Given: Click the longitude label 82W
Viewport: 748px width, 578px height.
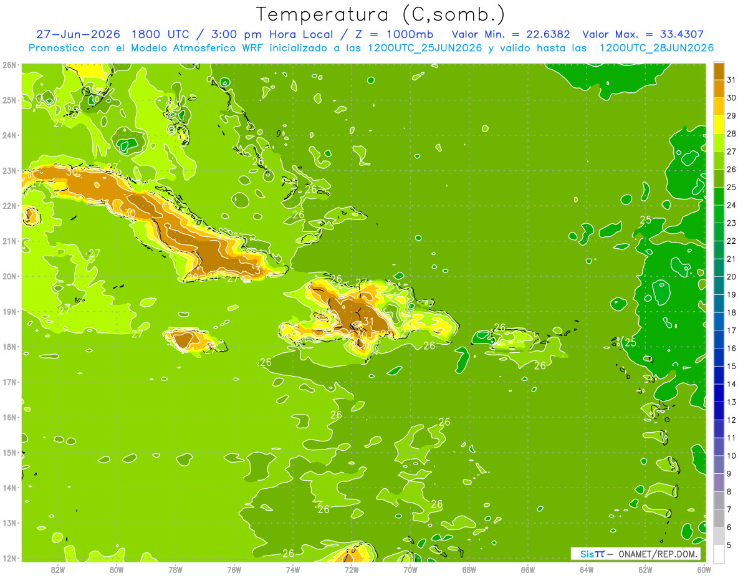Looking at the screenshot, I should tap(58, 569).
